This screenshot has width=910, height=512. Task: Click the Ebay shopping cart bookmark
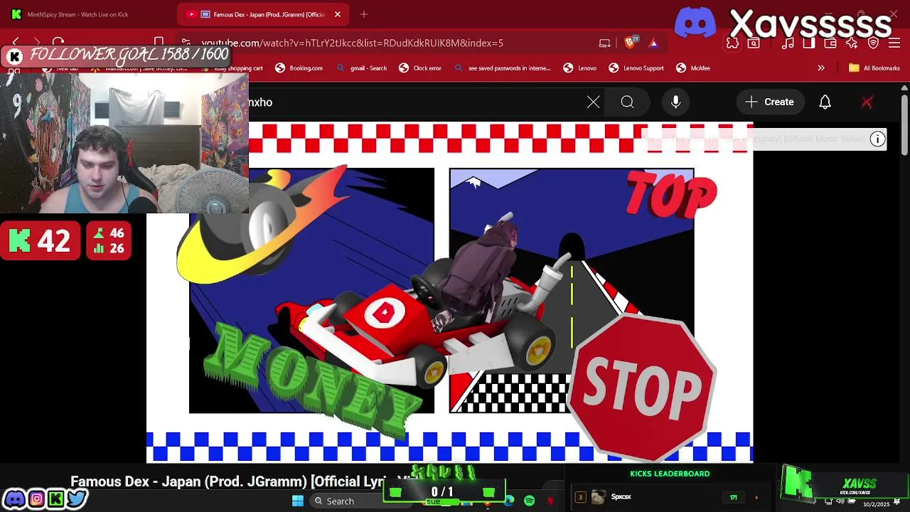click(x=232, y=68)
